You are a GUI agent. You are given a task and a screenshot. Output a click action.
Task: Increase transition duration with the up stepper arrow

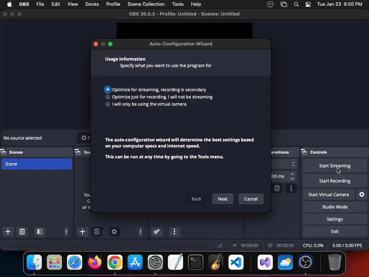pos(292,174)
